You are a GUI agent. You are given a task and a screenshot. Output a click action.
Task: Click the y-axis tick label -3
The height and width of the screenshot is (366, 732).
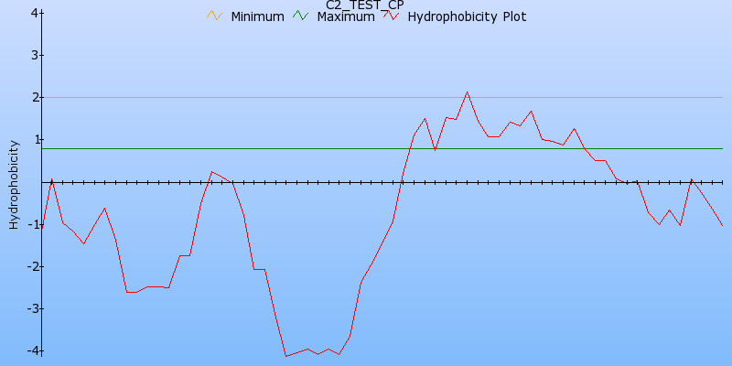tap(32, 308)
